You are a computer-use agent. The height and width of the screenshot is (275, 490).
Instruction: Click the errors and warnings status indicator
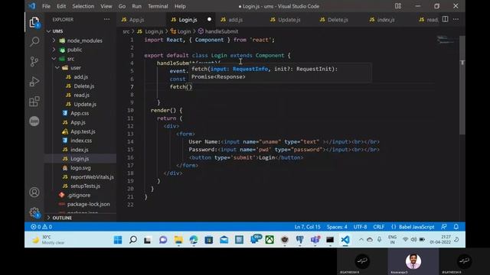[41, 227]
